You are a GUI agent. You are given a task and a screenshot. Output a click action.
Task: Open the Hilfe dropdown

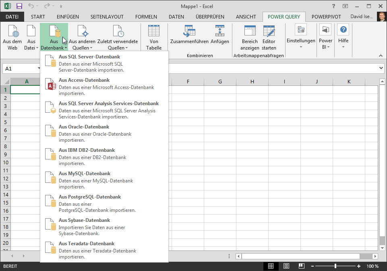click(x=344, y=36)
